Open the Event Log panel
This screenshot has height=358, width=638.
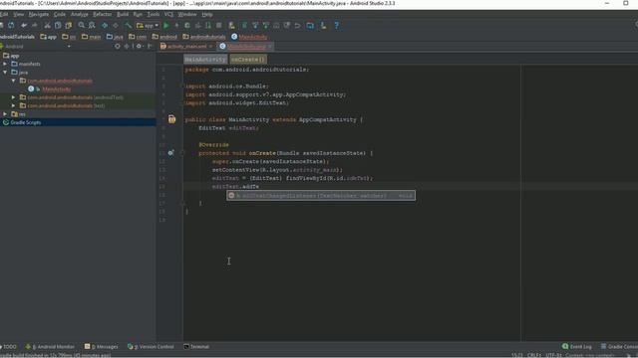pyautogui.click(x=577, y=347)
